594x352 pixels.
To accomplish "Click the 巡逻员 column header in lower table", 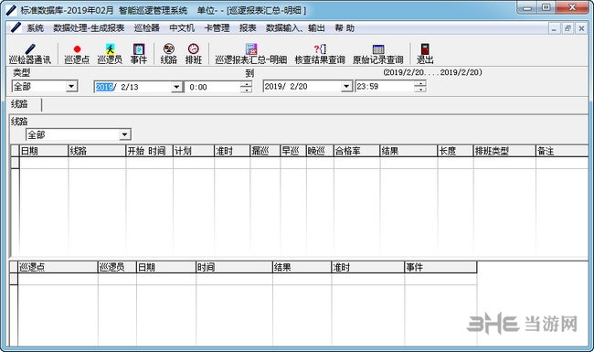I will click(x=117, y=267).
